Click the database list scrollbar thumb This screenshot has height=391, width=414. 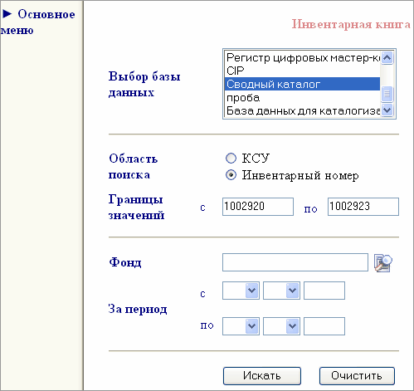coord(387,94)
